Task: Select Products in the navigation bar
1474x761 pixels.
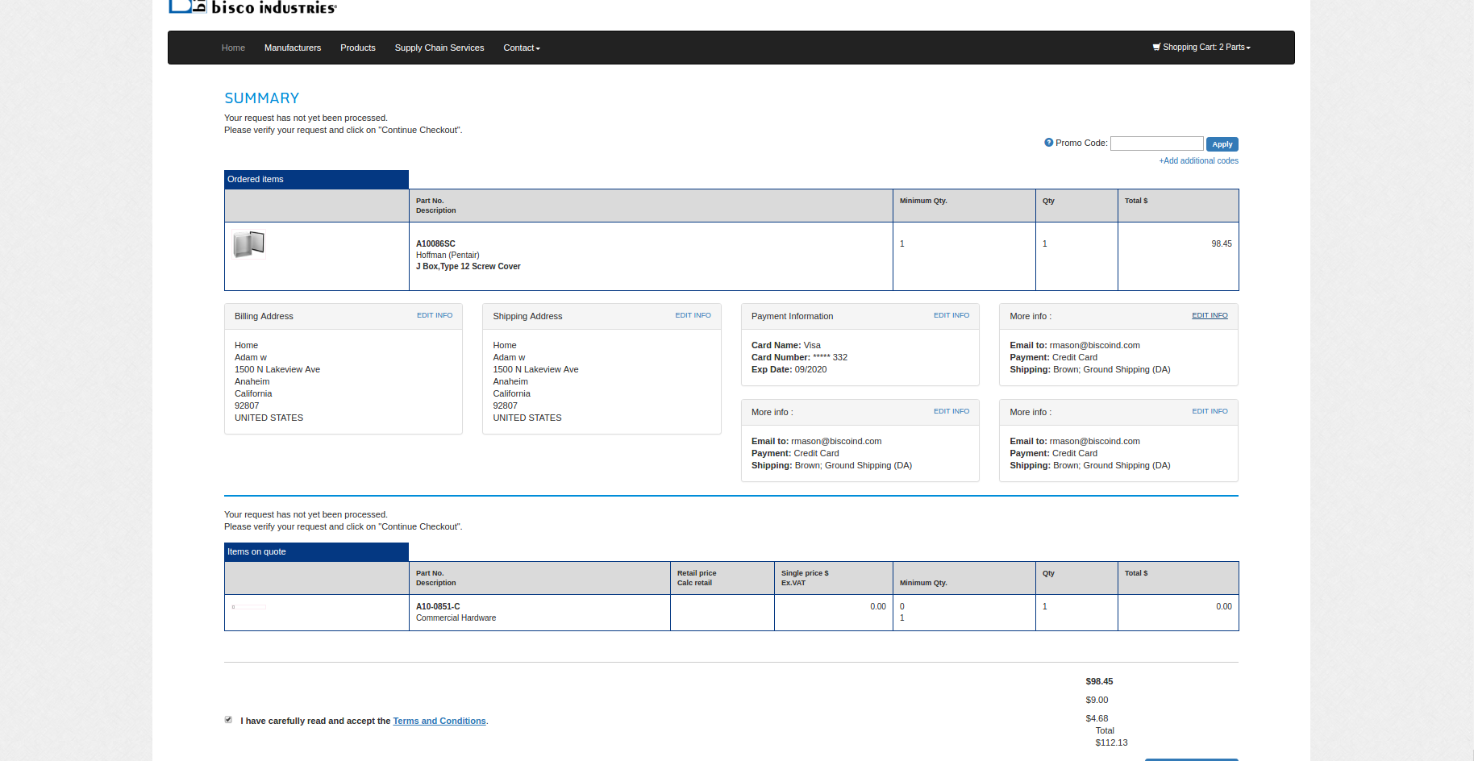Action: [x=358, y=48]
